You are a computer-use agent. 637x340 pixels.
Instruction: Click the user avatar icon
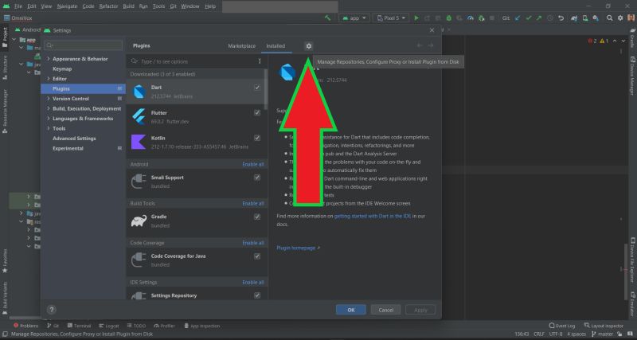[631, 18]
